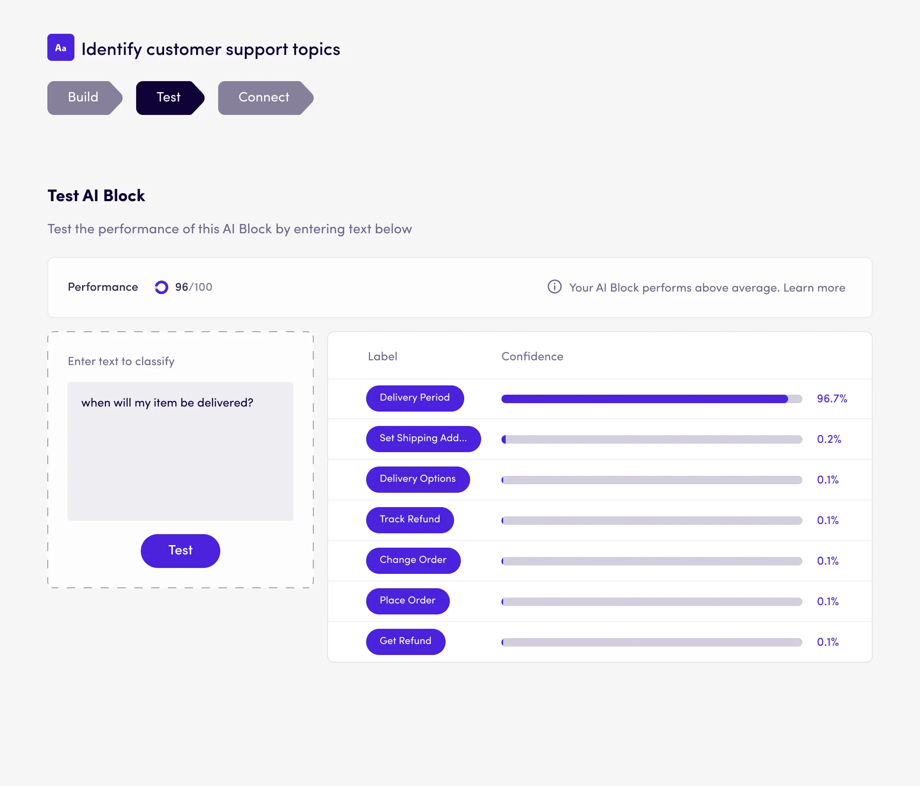Open the Learn more link
Screen dimensions: 920x786
point(814,288)
